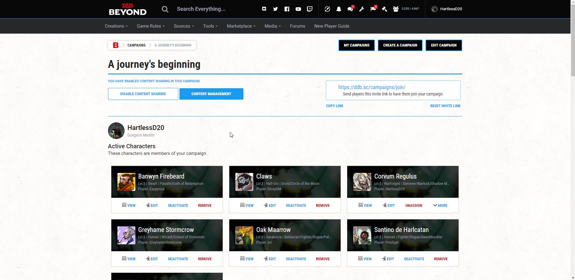Click Claws character portrait
This screenshot has width=575, height=280.
tap(244, 182)
